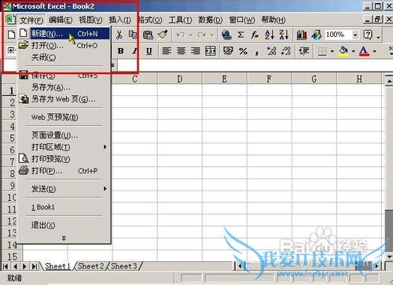Open the Office Assistant help icon

pyautogui.click(x=368, y=35)
